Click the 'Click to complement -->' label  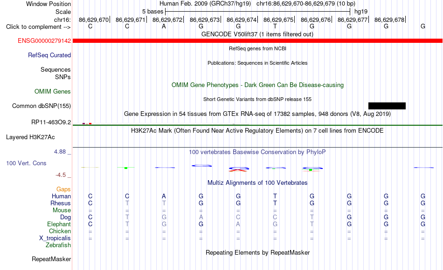click(38, 27)
